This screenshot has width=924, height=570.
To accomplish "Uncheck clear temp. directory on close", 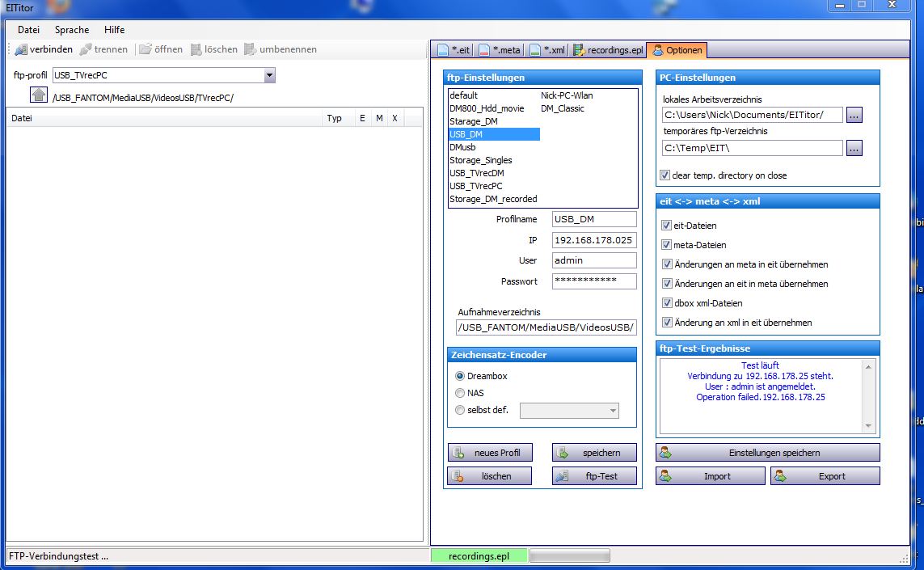I will click(x=665, y=175).
